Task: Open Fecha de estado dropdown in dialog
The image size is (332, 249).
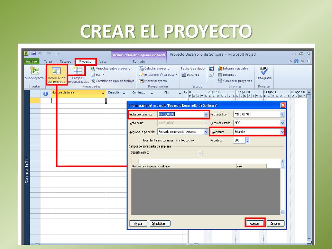Action: tap(282, 123)
